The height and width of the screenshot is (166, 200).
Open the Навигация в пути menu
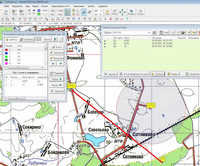[x=60, y=6]
